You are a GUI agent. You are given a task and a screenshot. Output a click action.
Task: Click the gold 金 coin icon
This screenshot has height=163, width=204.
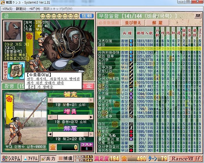point(53,147)
